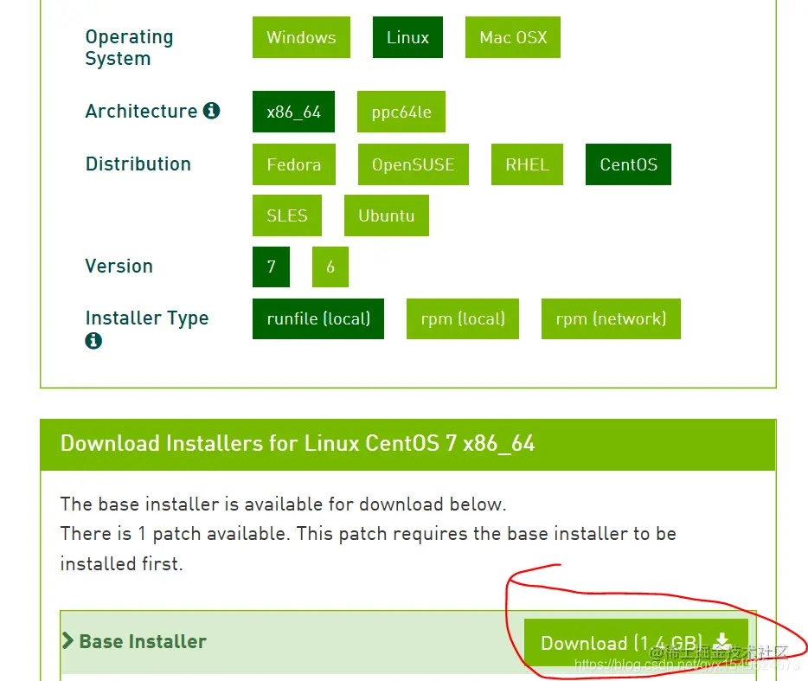Open Installer Type info icon

(x=93, y=341)
